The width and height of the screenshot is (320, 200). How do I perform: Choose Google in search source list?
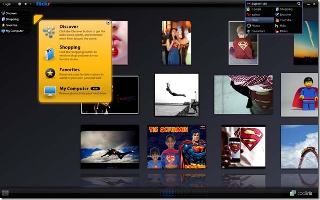click(260, 9)
